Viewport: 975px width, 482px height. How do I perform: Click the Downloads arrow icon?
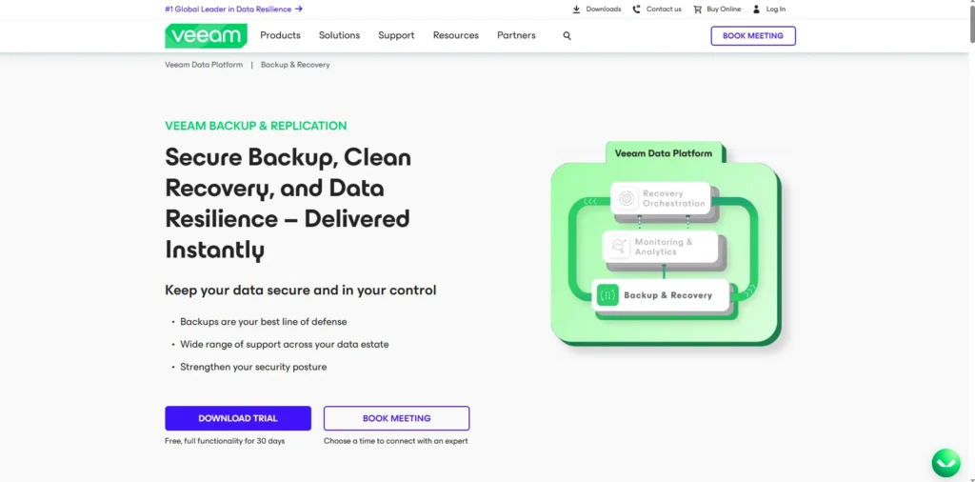click(576, 10)
